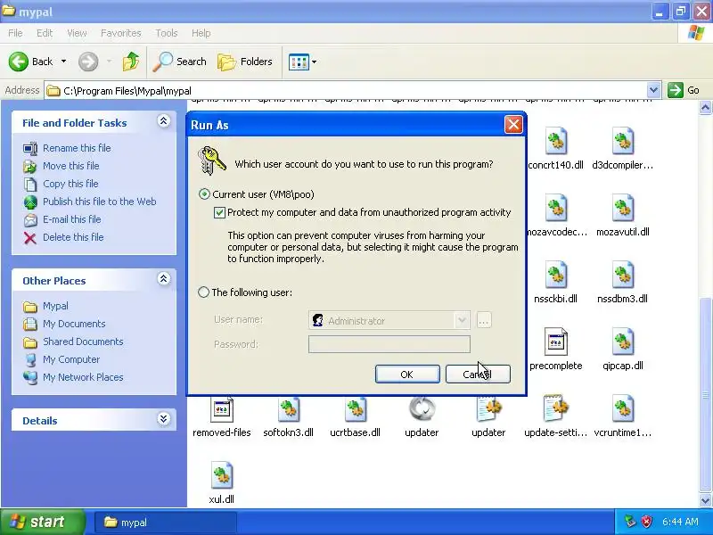Viewport: 713px width, 535px height.
Task: Click the vcruntime dll icon
Action: point(622,408)
